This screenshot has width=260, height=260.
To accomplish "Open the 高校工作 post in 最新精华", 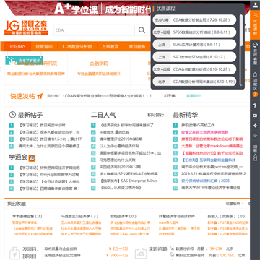I will (x=198, y=125).
